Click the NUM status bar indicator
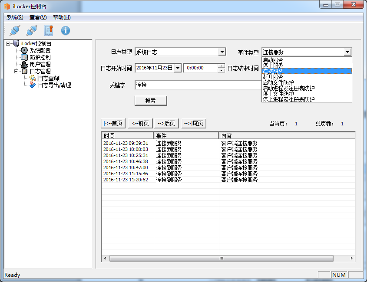The height and width of the screenshot is (282, 367). [339, 275]
